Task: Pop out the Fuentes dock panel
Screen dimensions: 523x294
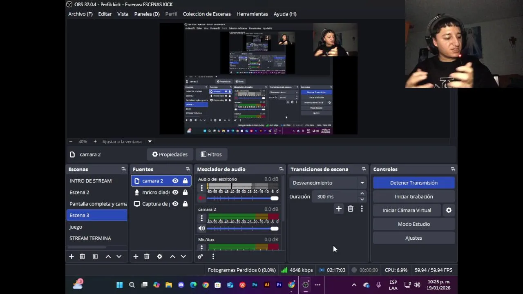Action: [188, 169]
